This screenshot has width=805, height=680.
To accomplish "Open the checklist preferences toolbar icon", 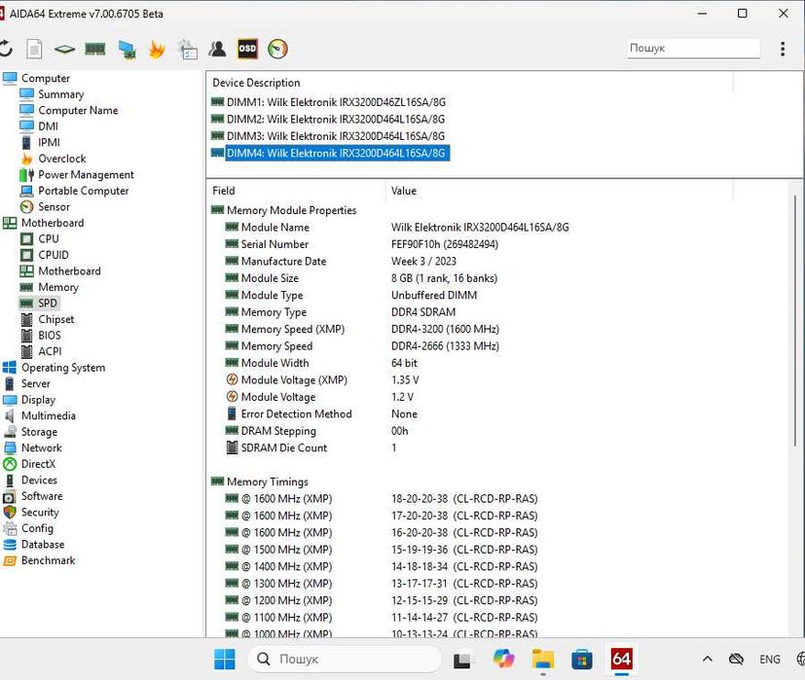I will (188, 50).
